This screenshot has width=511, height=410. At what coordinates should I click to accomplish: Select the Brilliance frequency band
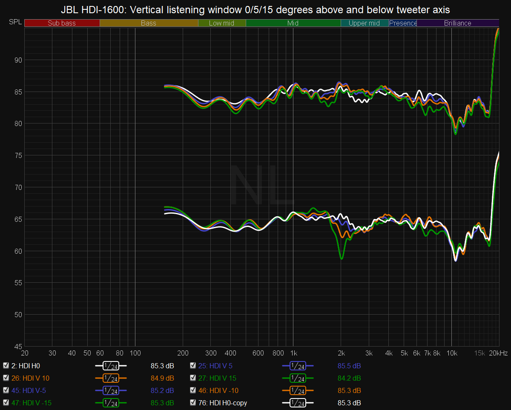tap(458, 23)
